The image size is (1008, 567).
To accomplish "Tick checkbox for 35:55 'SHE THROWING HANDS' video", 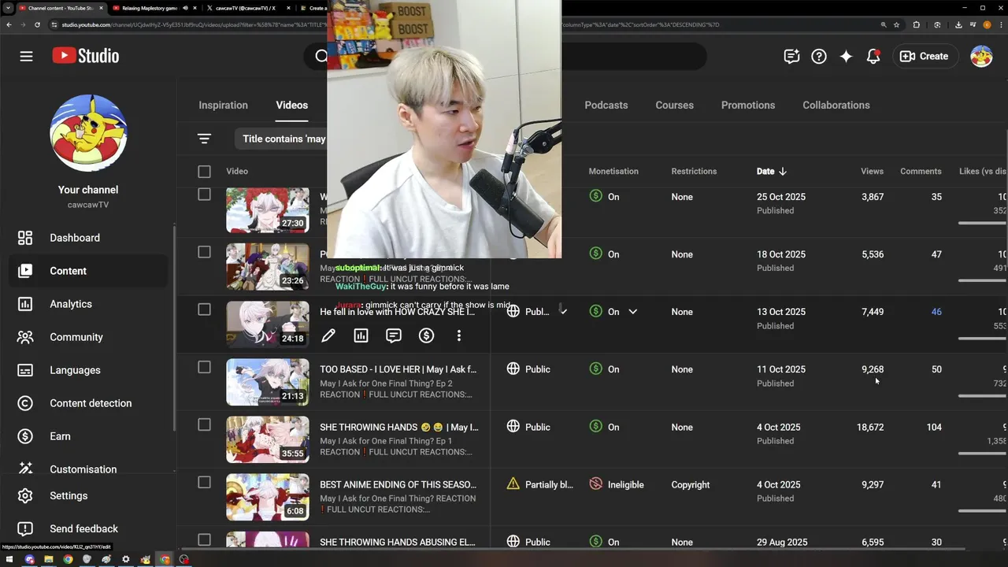I will click(x=204, y=424).
